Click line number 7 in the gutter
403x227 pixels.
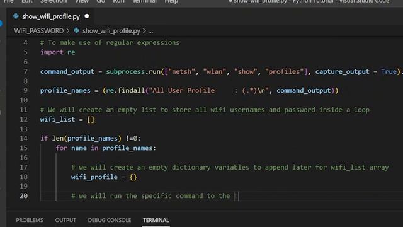tap(25, 71)
